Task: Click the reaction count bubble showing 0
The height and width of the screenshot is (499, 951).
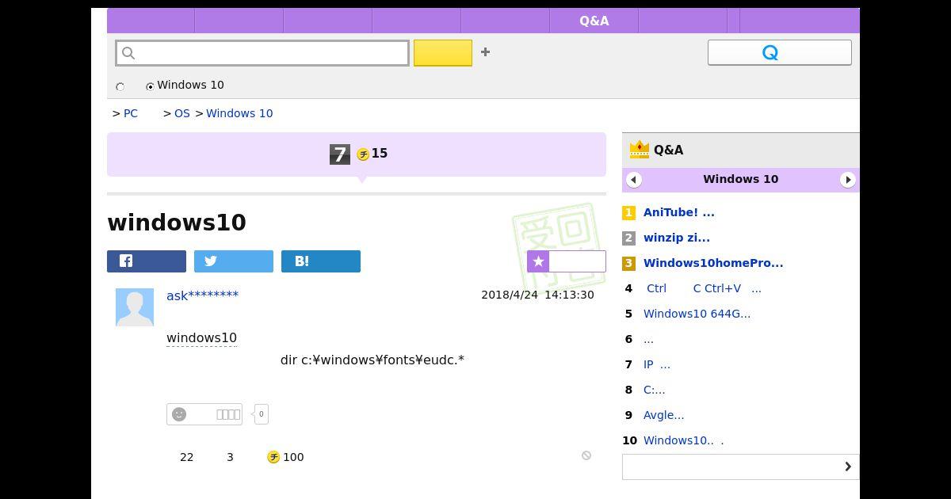Action: (x=262, y=414)
